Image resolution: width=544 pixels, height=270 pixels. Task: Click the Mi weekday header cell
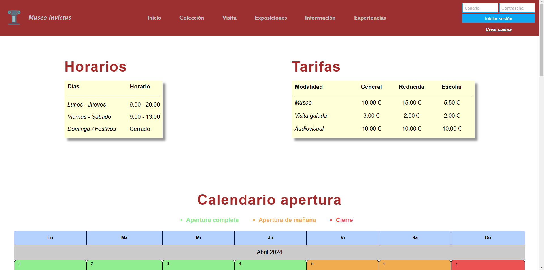pos(198,238)
